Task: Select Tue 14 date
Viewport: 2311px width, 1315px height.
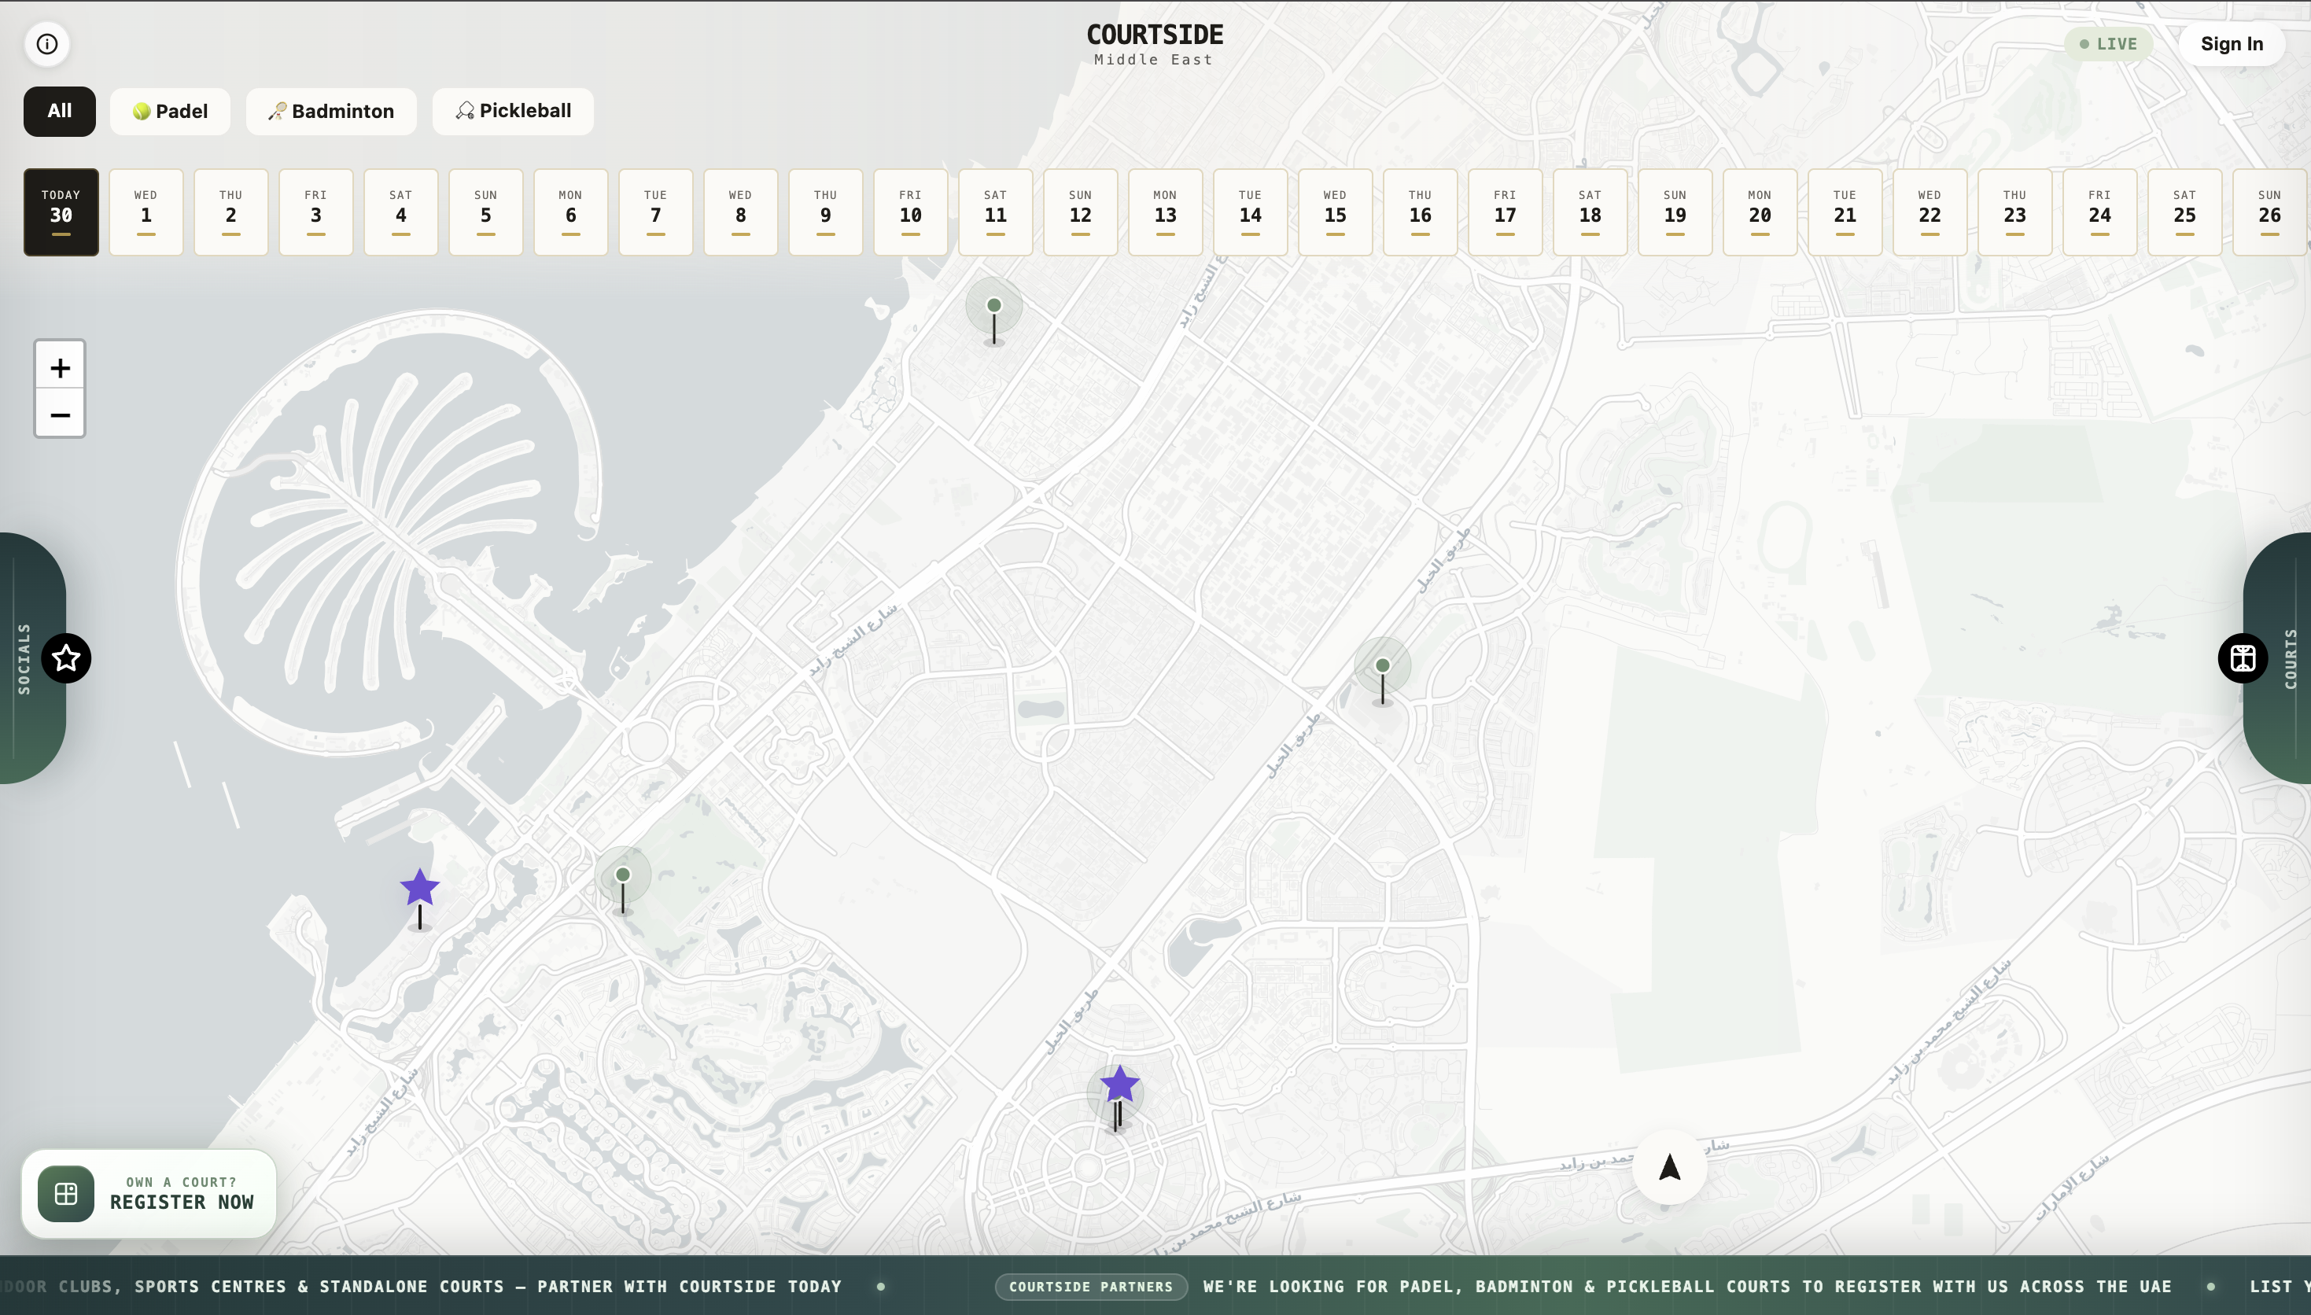Action: (1250, 212)
